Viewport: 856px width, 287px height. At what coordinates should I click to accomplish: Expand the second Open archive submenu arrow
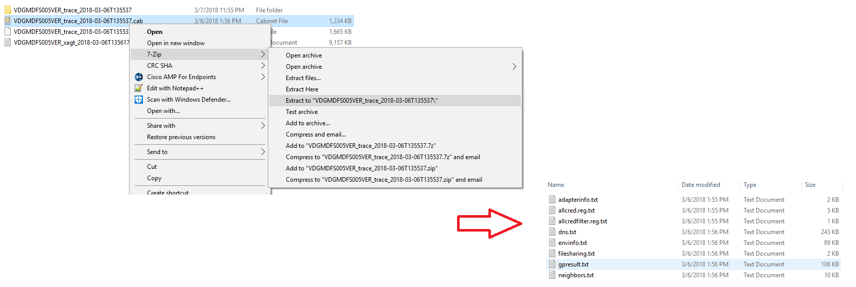(x=514, y=67)
